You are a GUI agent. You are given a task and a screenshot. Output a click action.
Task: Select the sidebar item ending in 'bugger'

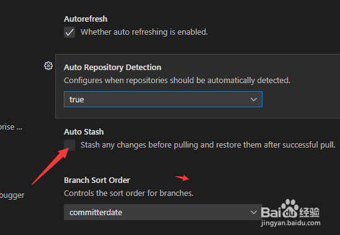[x=12, y=195]
